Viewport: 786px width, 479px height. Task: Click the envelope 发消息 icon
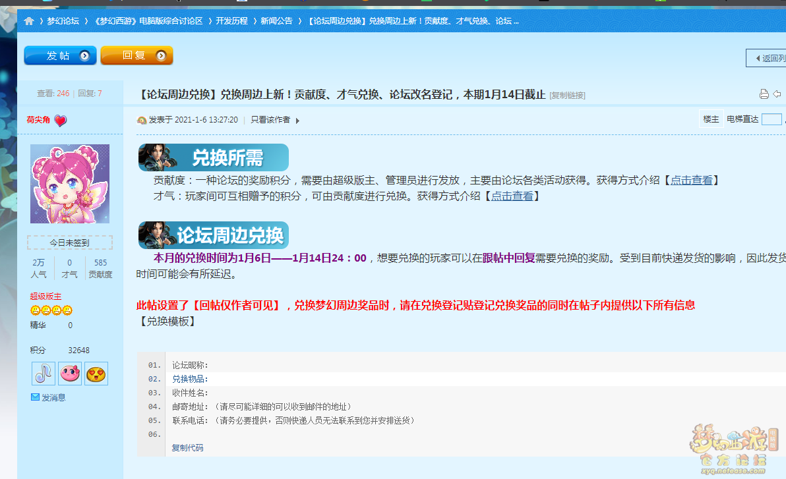tap(36, 397)
